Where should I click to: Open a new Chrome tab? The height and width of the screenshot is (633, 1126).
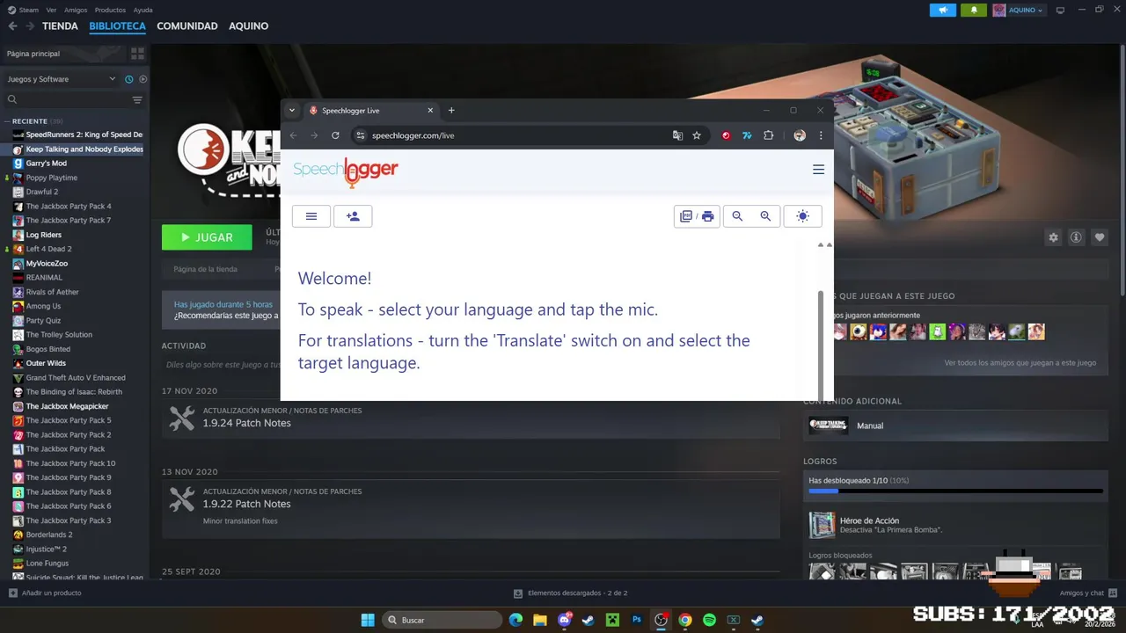[x=451, y=110]
